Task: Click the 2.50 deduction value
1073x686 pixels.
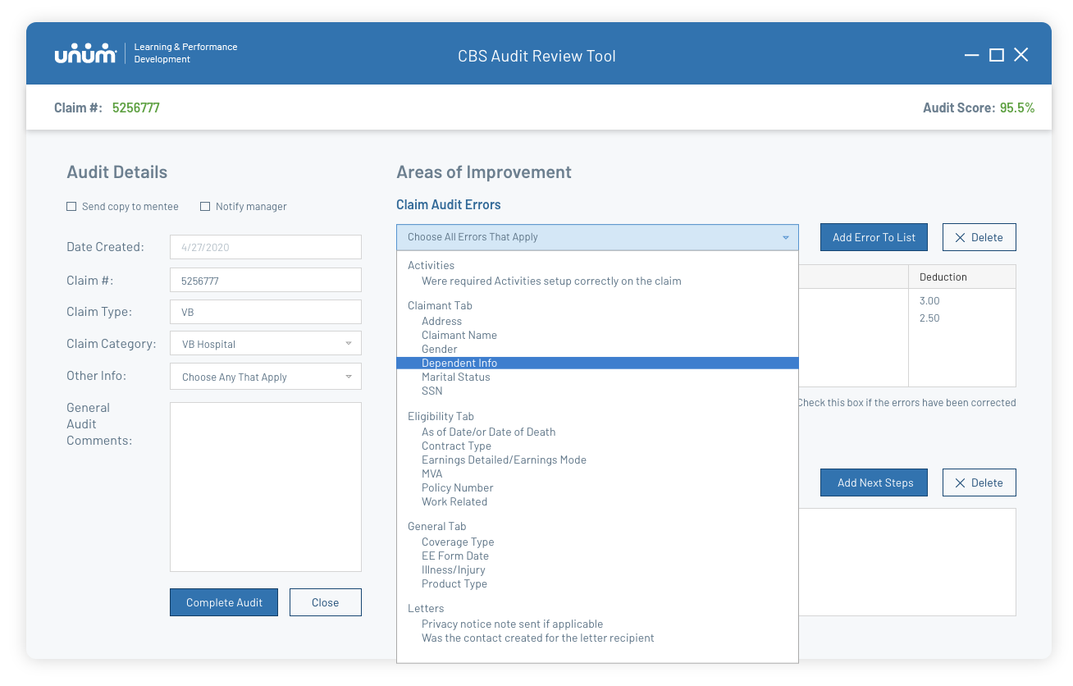Action: (x=929, y=318)
